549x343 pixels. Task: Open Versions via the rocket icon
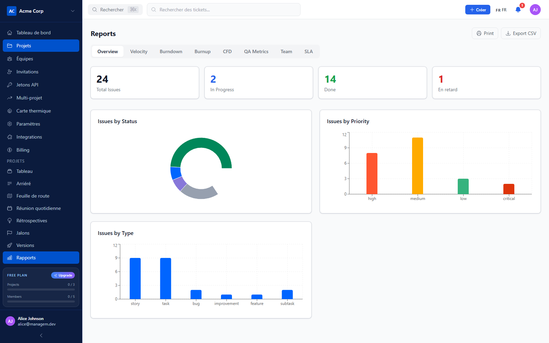[10, 245]
